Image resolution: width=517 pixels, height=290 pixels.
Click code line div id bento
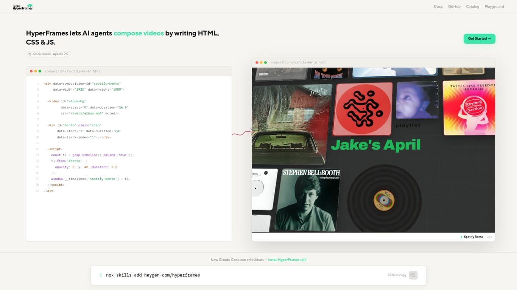point(74,125)
